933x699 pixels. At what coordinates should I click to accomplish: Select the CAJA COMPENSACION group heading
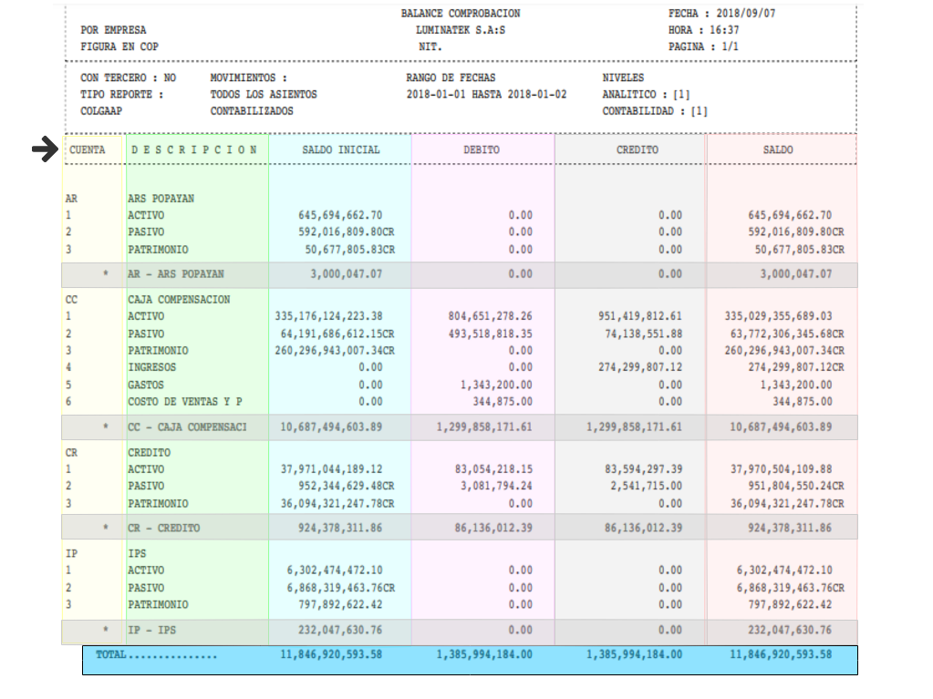pos(178,300)
